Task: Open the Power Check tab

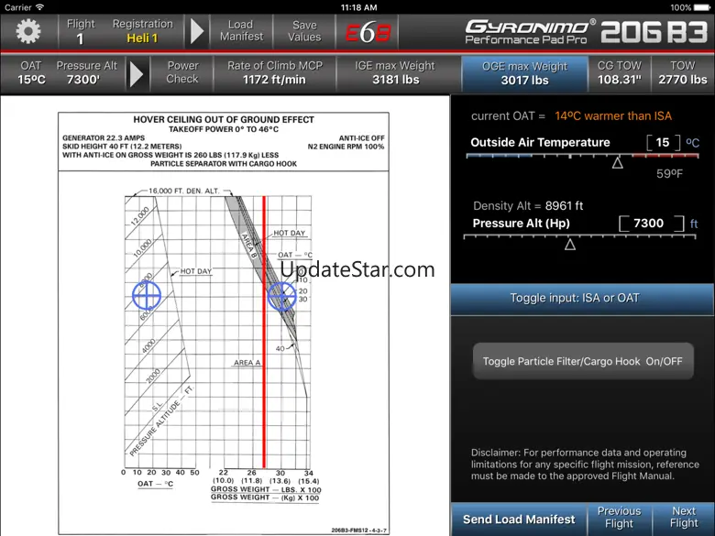Action: coord(182,72)
